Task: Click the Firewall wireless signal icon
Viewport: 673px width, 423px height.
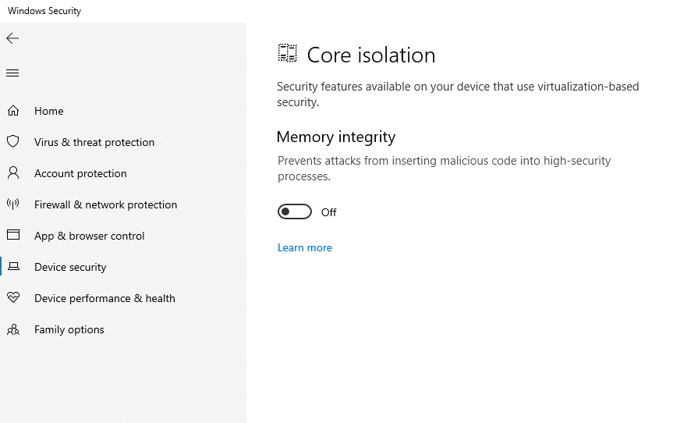Action: click(x=13, y=204)
